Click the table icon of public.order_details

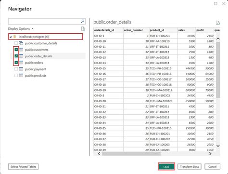(21, 56)
